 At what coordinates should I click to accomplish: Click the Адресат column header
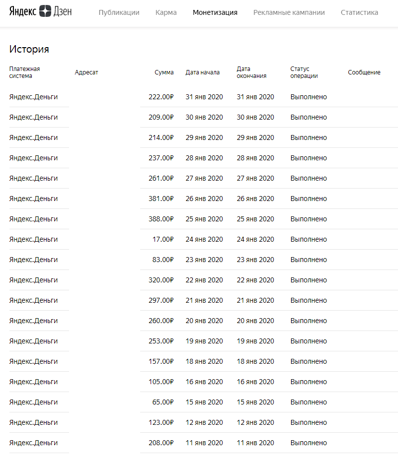pos(86,72)
